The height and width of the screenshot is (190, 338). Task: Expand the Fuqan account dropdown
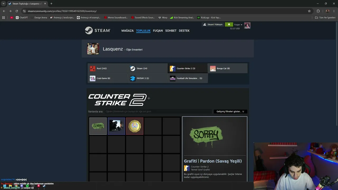click(238, 25)
